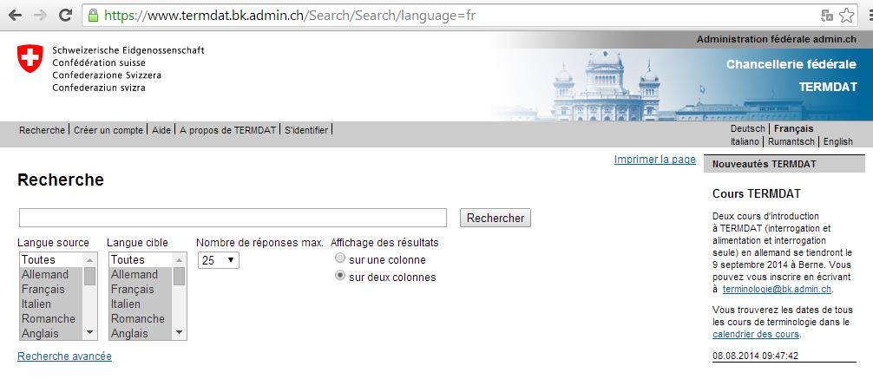Switch language to Rumantsch
873x379 pixels.
click(791, 141)
